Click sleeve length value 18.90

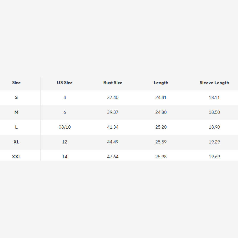tap(214, 127)
